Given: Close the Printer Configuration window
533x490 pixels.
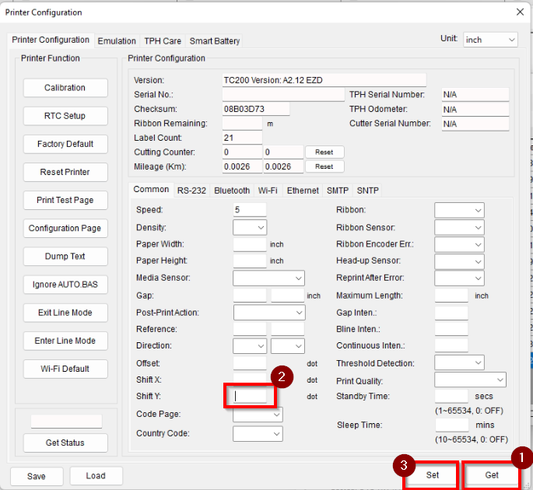Looking at the screenshot, I should click(x=520, y=12).
